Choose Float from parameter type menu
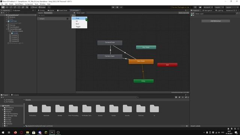This screenshot has height=135, width=240. pos(79,18)
